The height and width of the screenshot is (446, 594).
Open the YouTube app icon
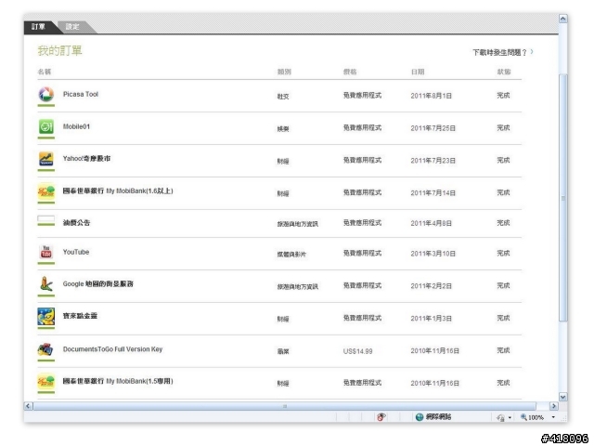pos(46,252)
